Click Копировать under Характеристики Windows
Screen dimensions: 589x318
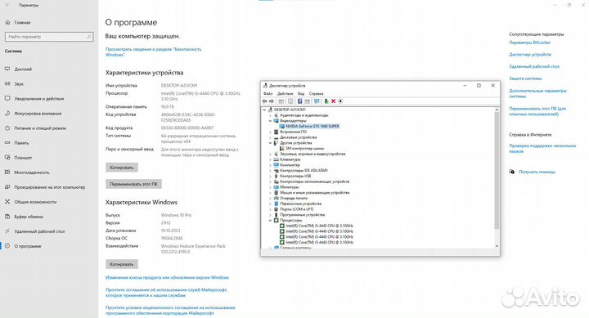pos(122,264)
